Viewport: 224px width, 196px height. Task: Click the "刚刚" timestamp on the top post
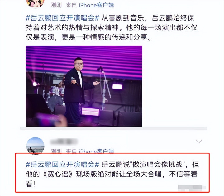(56, 5)
